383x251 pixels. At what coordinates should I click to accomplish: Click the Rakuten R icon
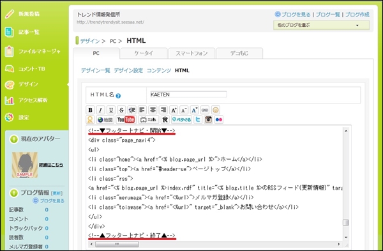pos(165,120)
